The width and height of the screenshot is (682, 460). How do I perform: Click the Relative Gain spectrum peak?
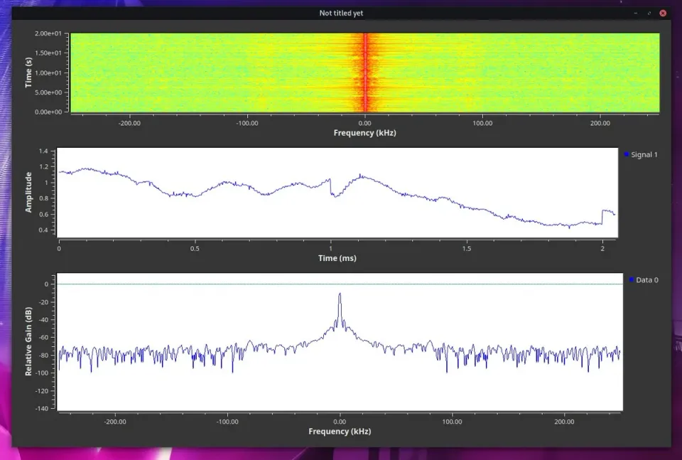340,293
